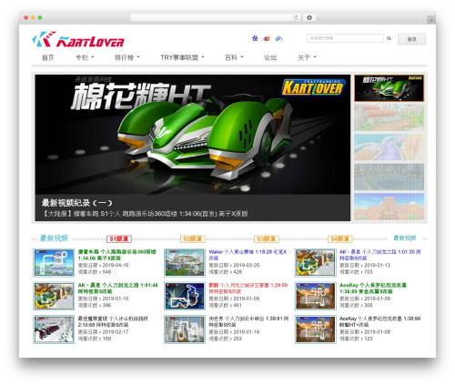Expand the 关于 dropdown menu
Viewport: 455px width, 385px height.
click(307, 57)
